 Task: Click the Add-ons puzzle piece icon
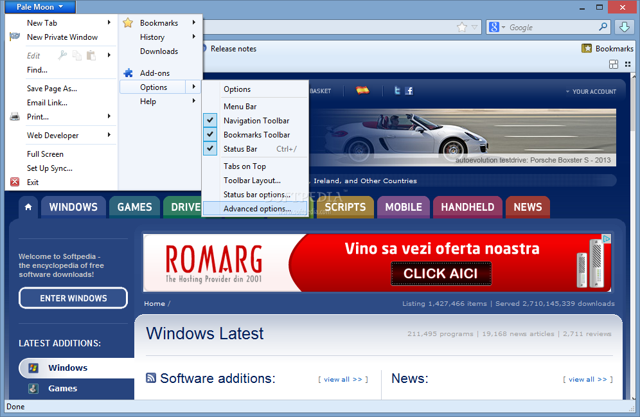tap(128, 73)
